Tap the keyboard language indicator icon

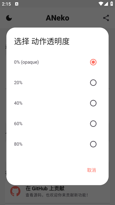pyautogui.click(x=17, y=4)
